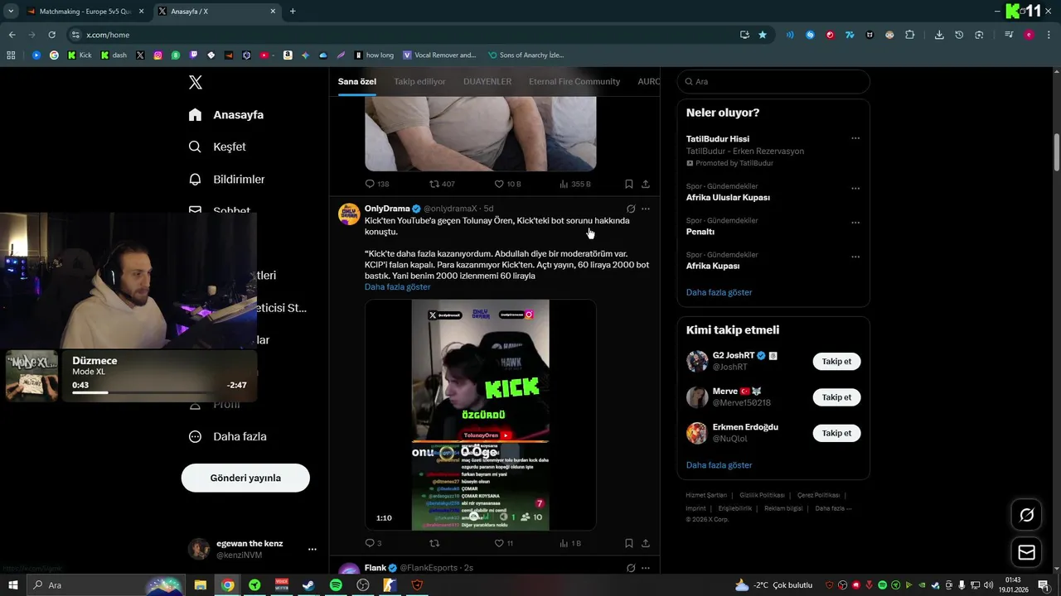
Task: Click Düzmece album art thumbnail
Action: coord(32,375)
